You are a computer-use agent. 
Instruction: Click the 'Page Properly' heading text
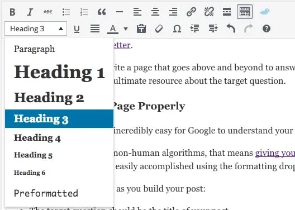pos(149,107)
